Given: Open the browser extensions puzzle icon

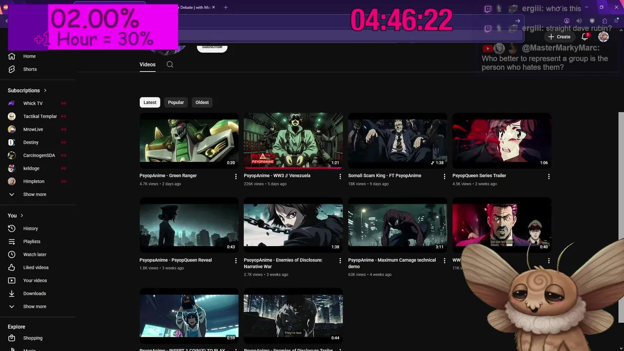Looking at the screenshot, I should [604, 21].
